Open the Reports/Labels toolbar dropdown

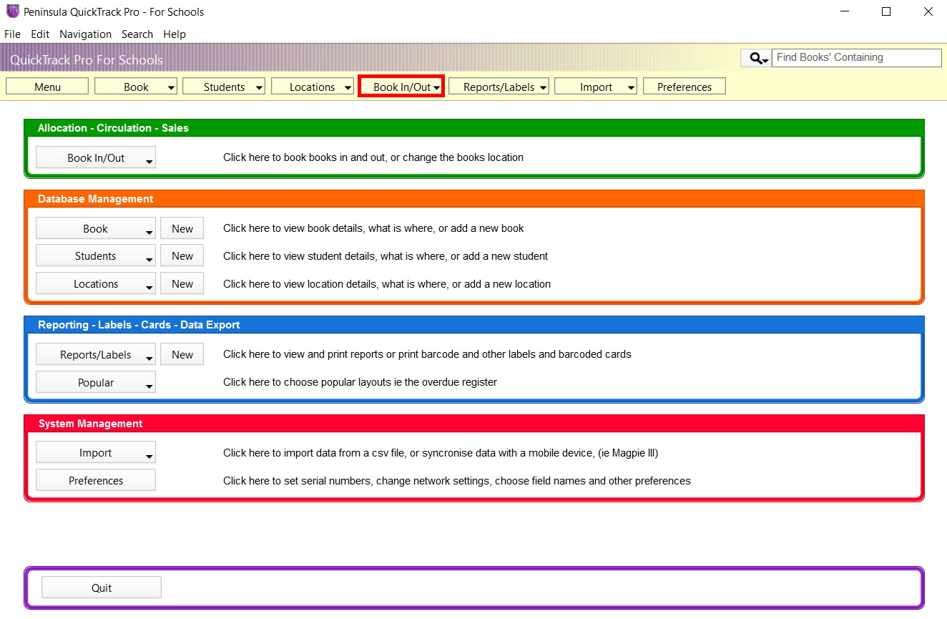tap(499, 87)
